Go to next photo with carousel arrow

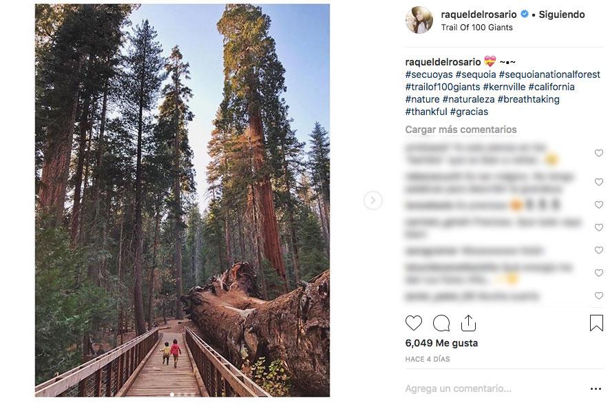click(372, 200)
